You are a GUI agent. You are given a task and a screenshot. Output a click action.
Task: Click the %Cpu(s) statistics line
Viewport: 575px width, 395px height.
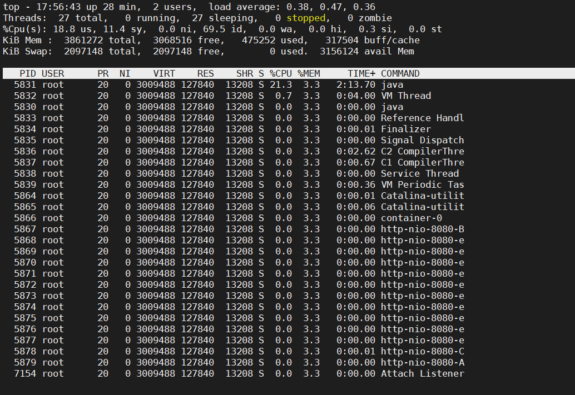[x=167, y=28]
